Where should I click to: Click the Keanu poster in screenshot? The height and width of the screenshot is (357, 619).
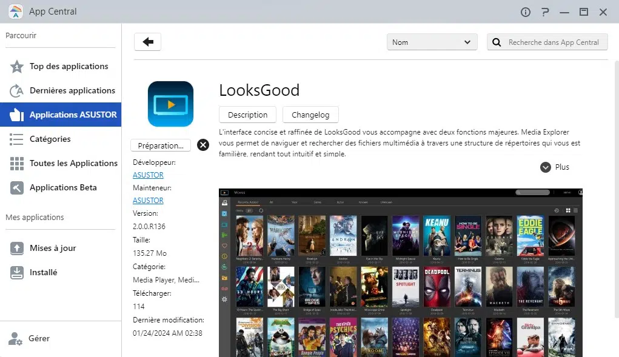(x=437, y=236)
